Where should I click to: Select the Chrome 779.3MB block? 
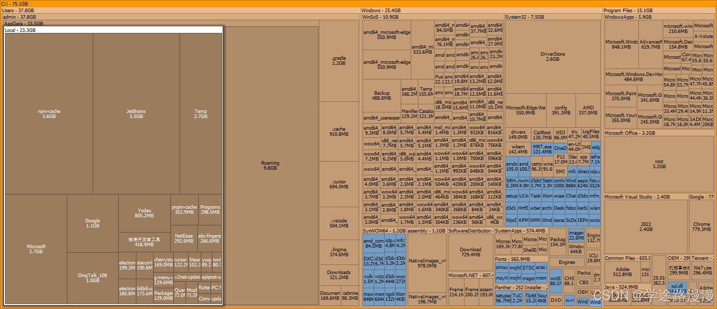701,226
